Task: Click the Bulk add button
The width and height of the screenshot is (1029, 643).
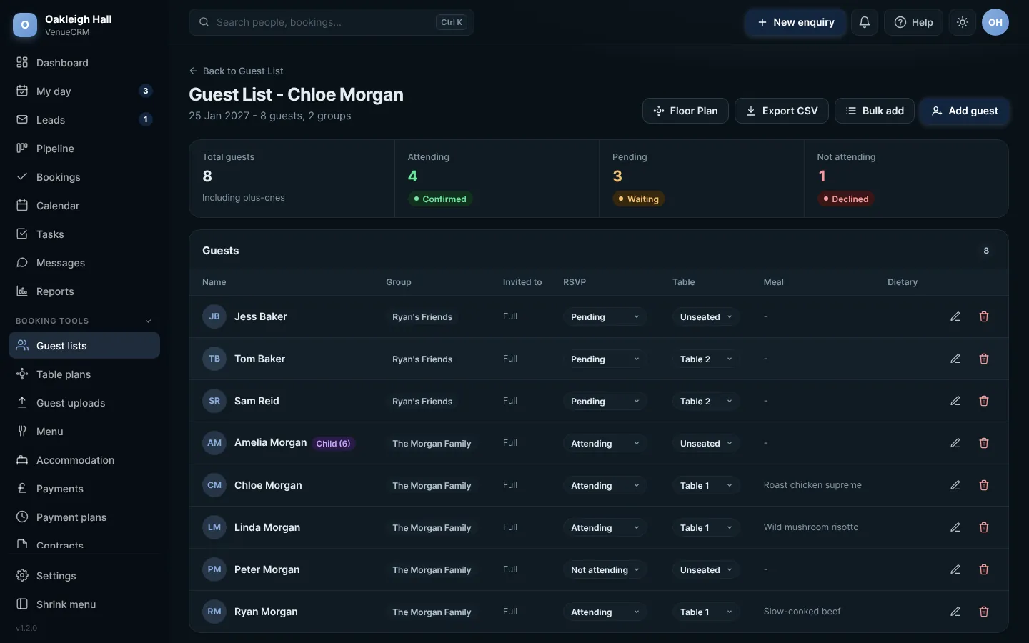Action: point(875,111)
